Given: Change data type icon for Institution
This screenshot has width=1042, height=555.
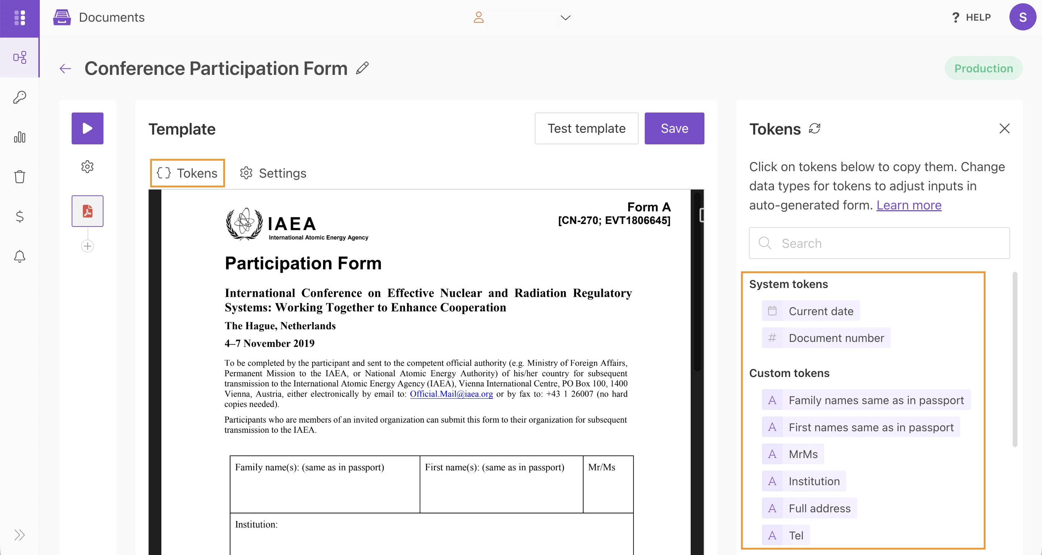Looking at the screenshot, I should (772, 481).
